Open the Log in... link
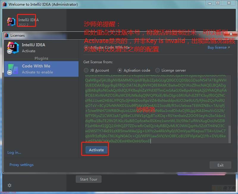 point(14,153)
